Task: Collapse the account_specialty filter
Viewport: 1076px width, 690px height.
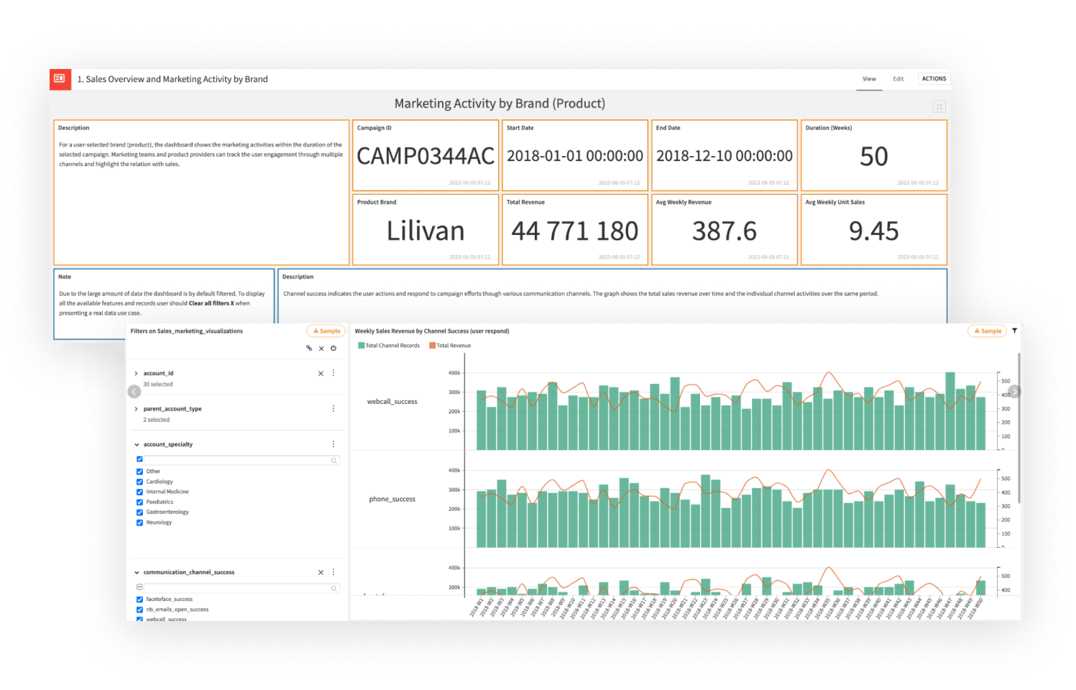Action: [137, 444]
